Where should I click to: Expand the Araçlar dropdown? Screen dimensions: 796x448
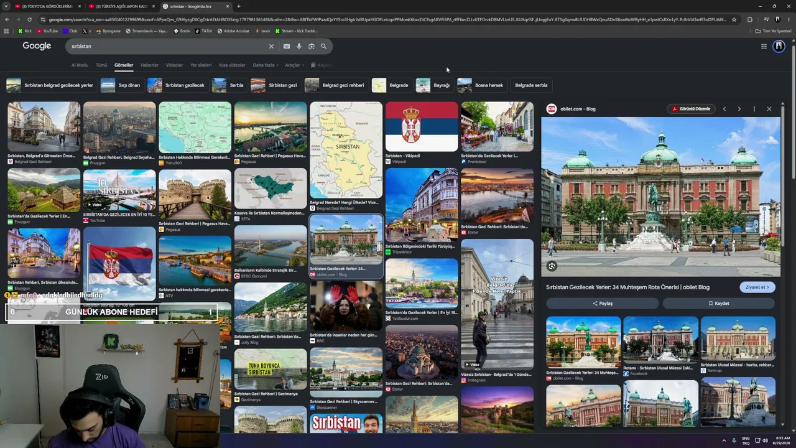pyautogui.click(x=294, y=65)
